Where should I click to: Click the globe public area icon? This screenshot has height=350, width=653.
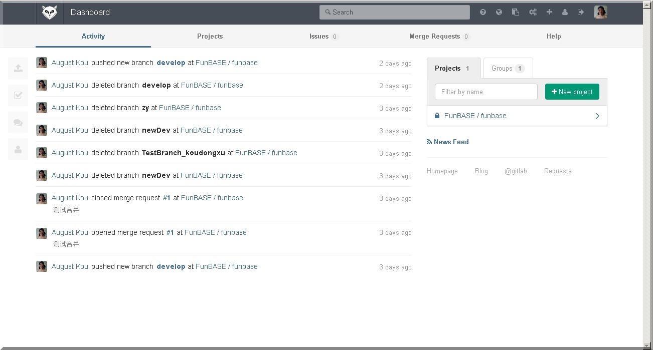point(499,13)
